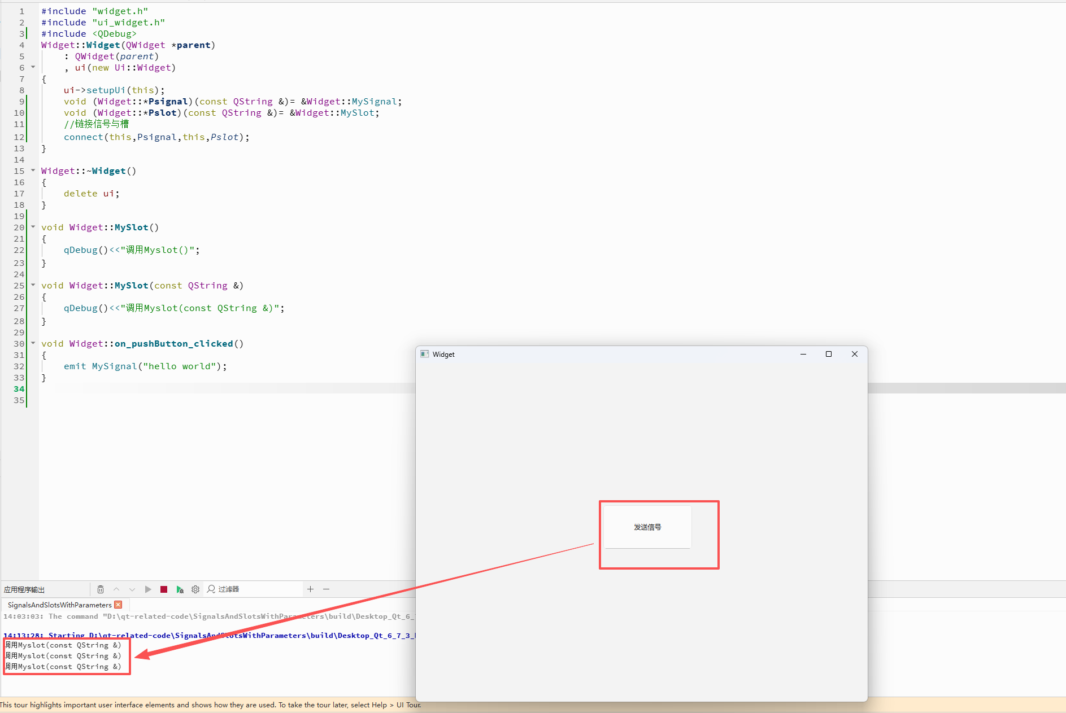
Task: Collapse the Widget constructor fold arrow
Action: (33, 67)
